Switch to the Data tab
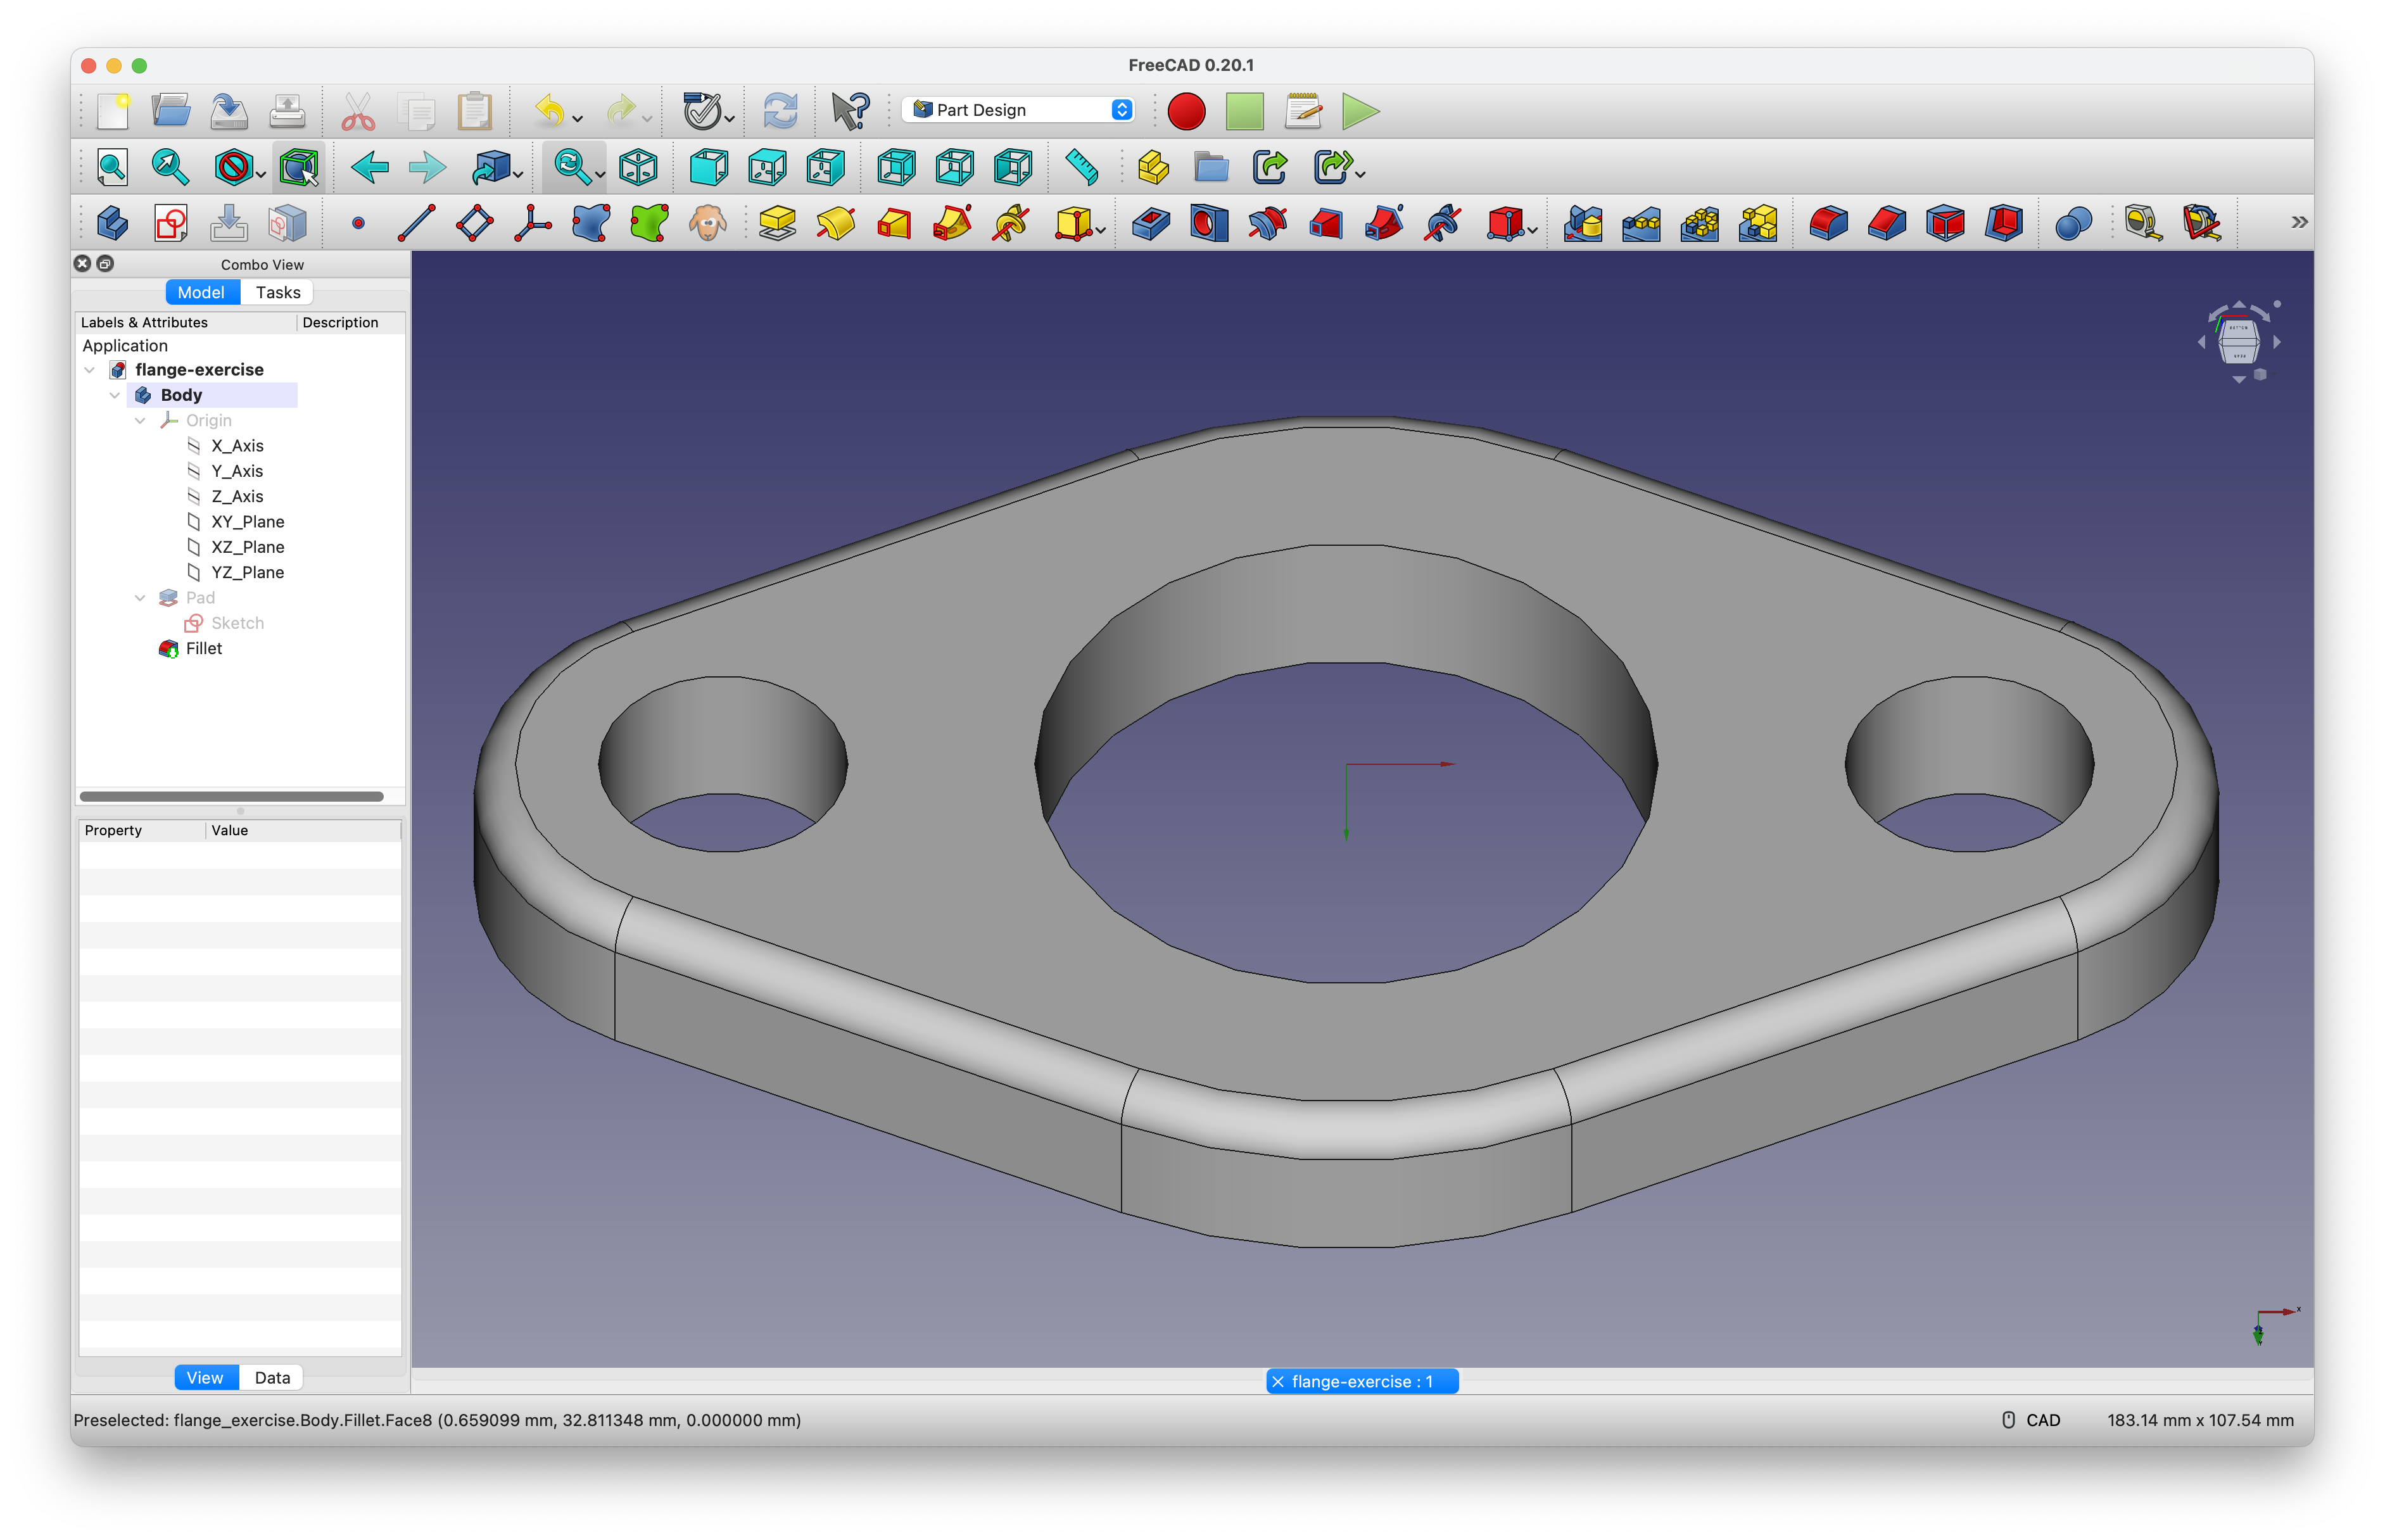2385x1540 pixels. point(271,1377)
